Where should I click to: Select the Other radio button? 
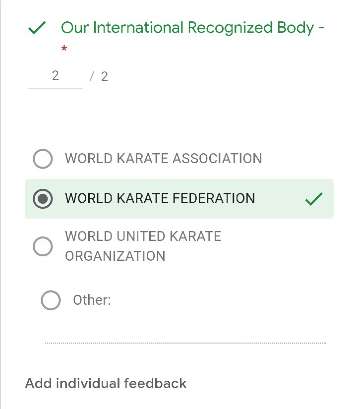(x=51, y=300)
